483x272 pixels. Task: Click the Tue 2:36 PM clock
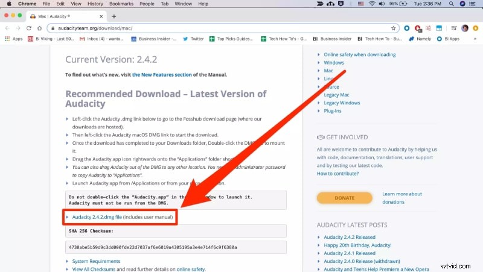coord(427,4)
